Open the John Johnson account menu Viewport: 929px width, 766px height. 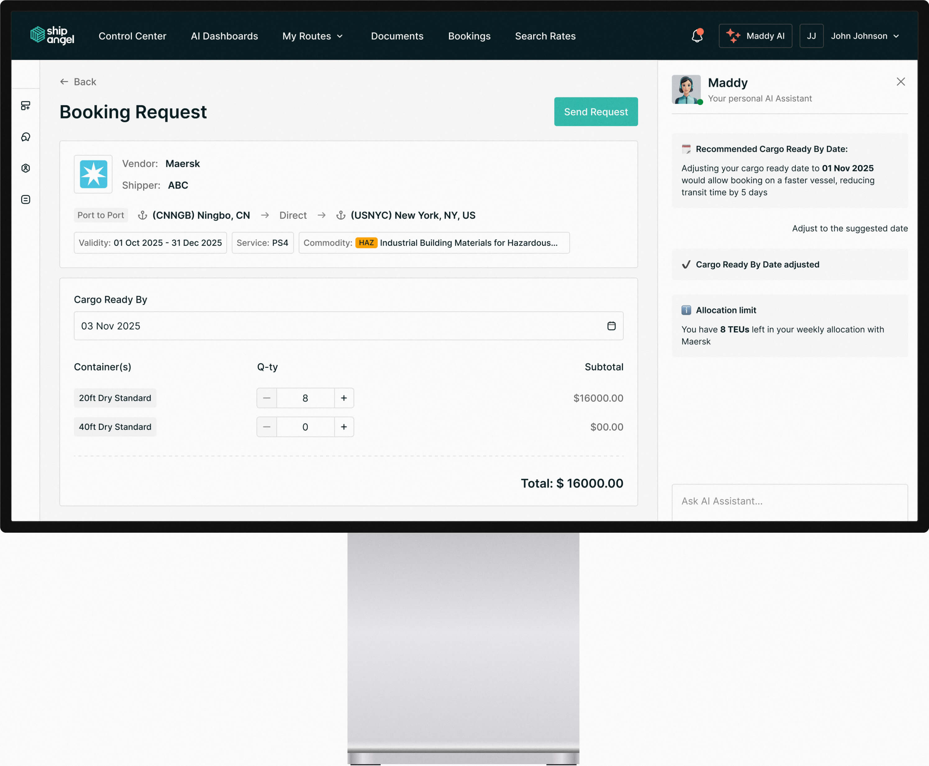point(864,36)
